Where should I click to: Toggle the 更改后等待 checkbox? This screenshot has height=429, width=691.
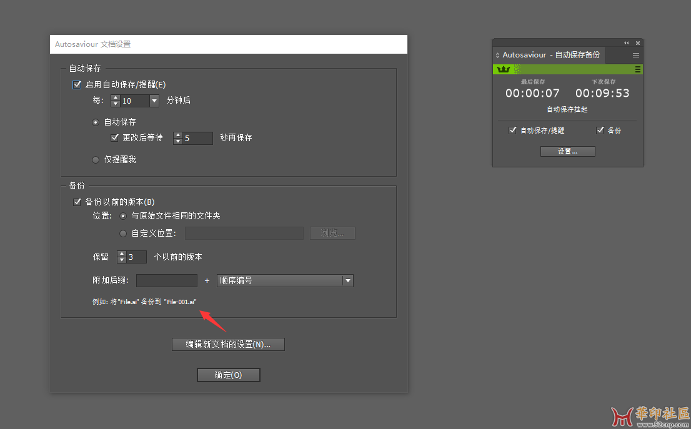(114, 137)
